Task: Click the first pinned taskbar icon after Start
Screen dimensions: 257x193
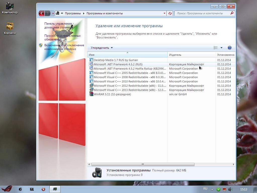Action: point(20,189)
